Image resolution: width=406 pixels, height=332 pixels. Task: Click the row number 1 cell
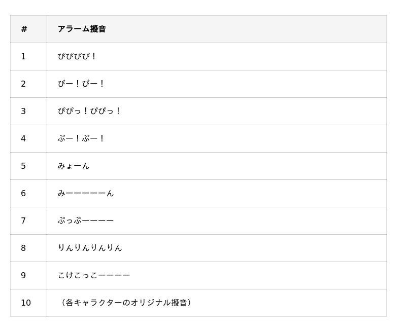click(23, 57)
